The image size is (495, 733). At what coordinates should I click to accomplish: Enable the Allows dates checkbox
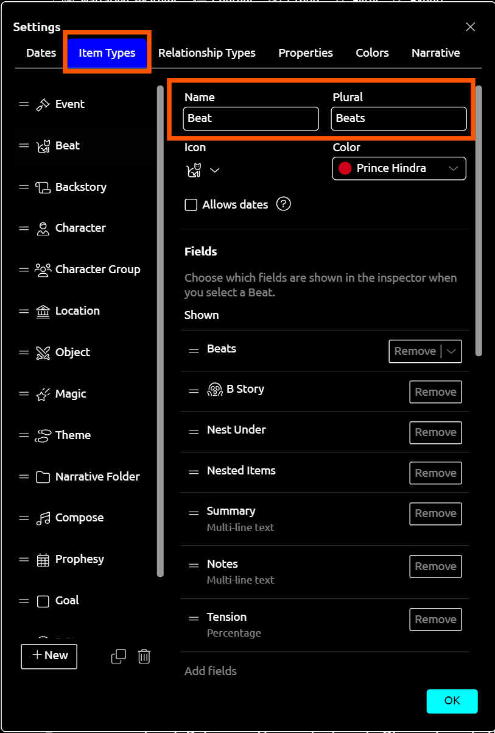[191, 205]
